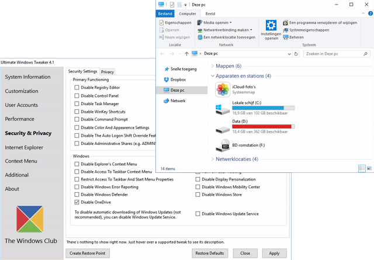Select the BD-romstation (F:) drive icon

coord(223,145)
